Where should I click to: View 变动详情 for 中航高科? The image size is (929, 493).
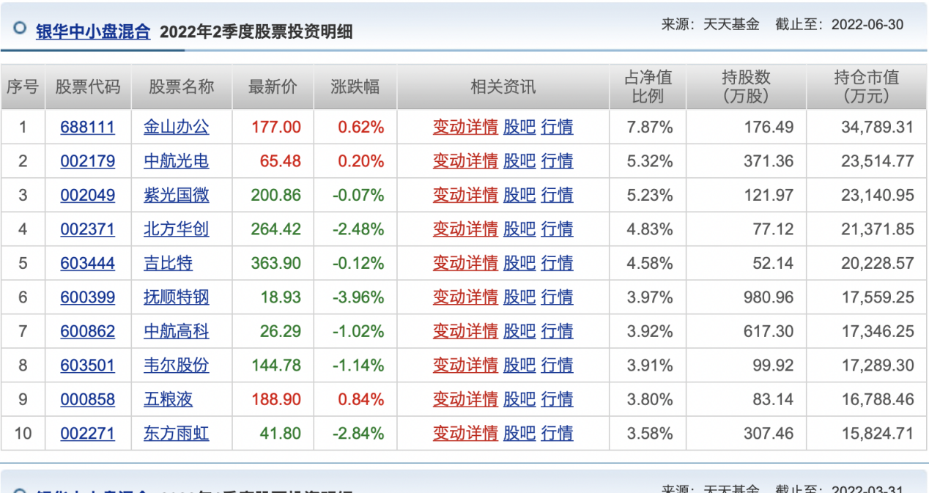click(464, 331)
